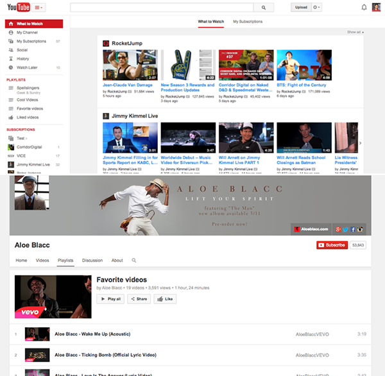Open the guide menu next to the logo

click(38, 7)
